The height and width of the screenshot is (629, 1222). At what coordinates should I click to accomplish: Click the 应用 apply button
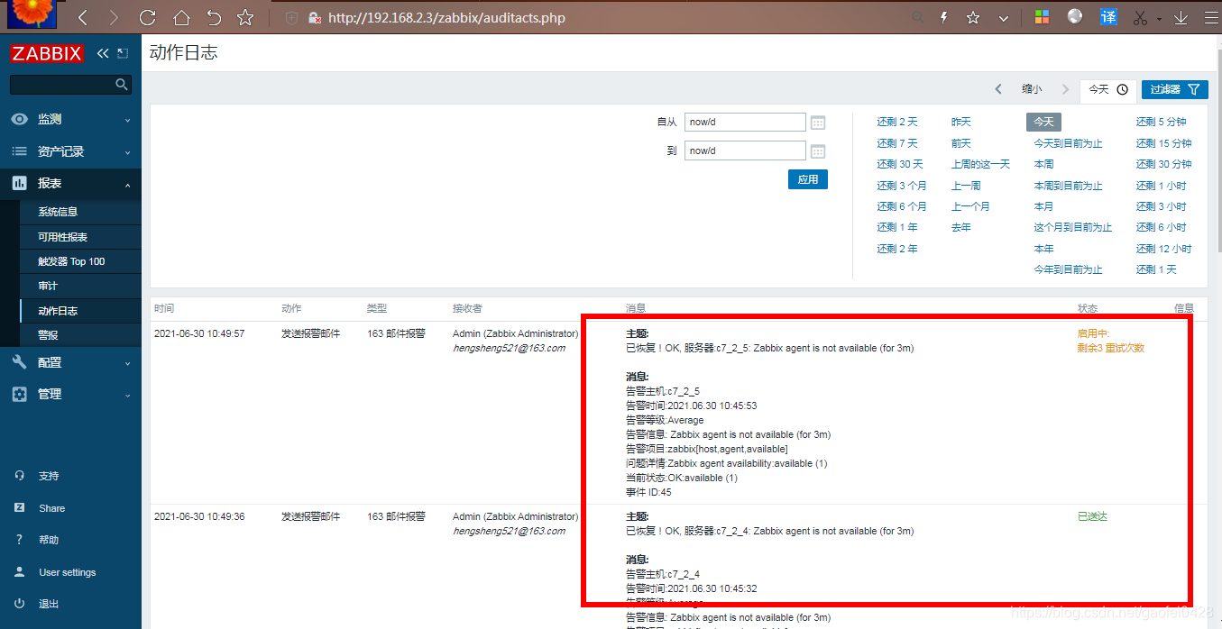click(807, 179)
